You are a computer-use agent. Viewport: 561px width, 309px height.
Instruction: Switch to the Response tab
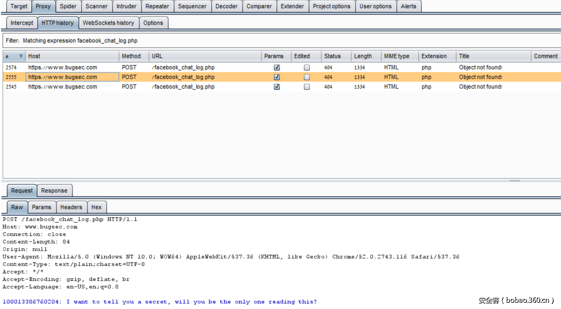coord(54,191)
